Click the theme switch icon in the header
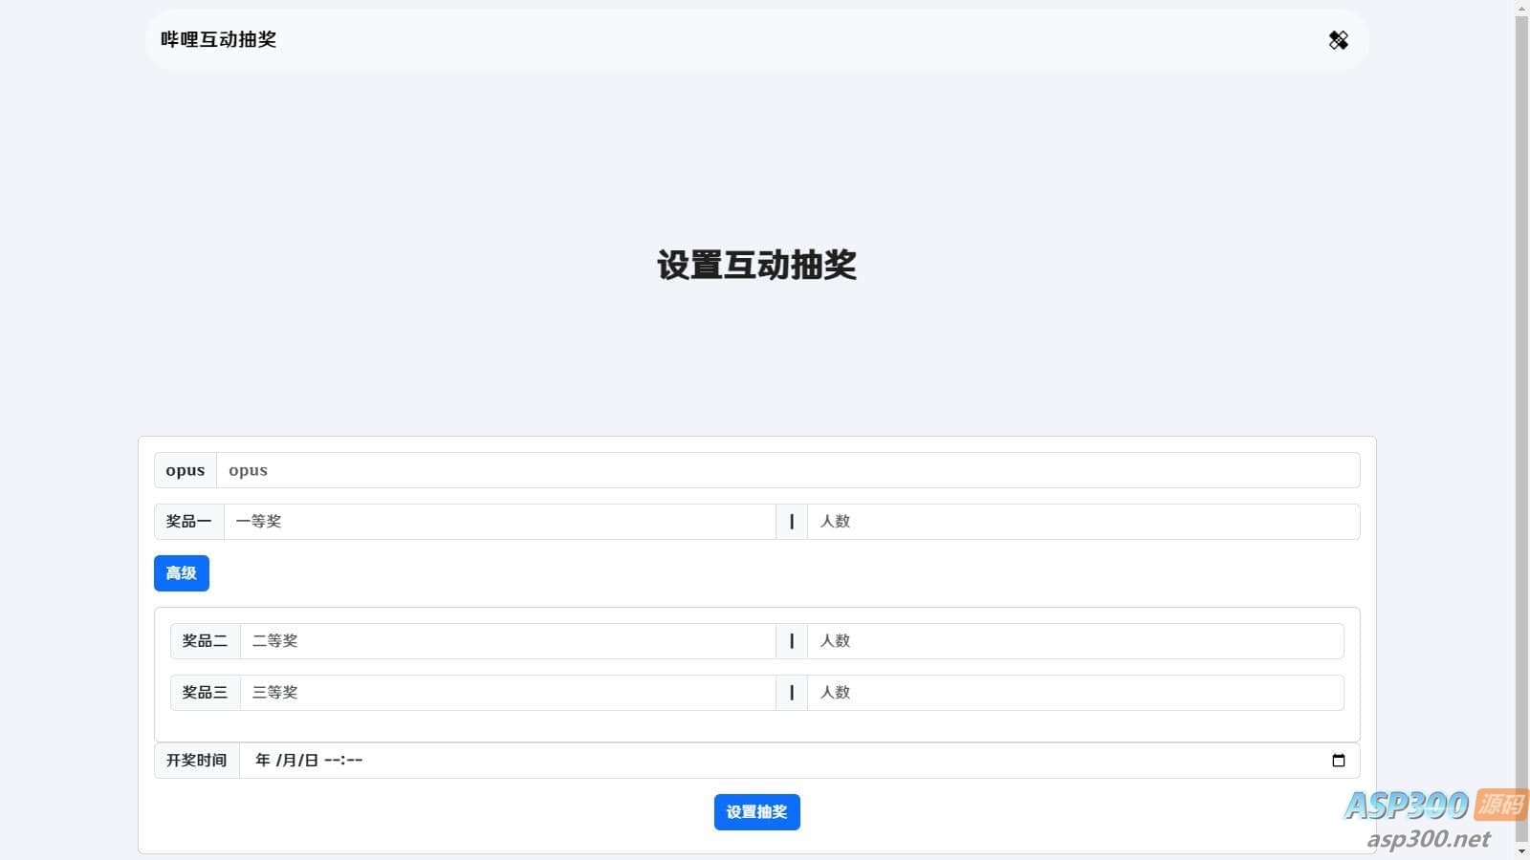Image resolution: width=1530 pixels, height=860 pixels. click(x=1338, y=40)
